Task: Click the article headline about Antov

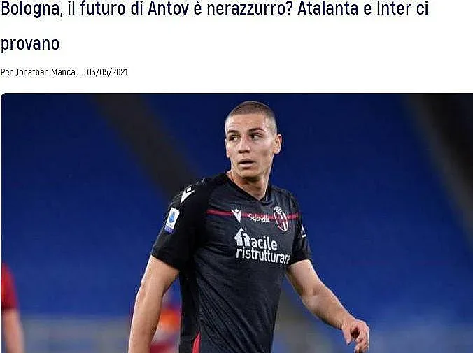Action: pyautogui.click(x=214, y=26)
